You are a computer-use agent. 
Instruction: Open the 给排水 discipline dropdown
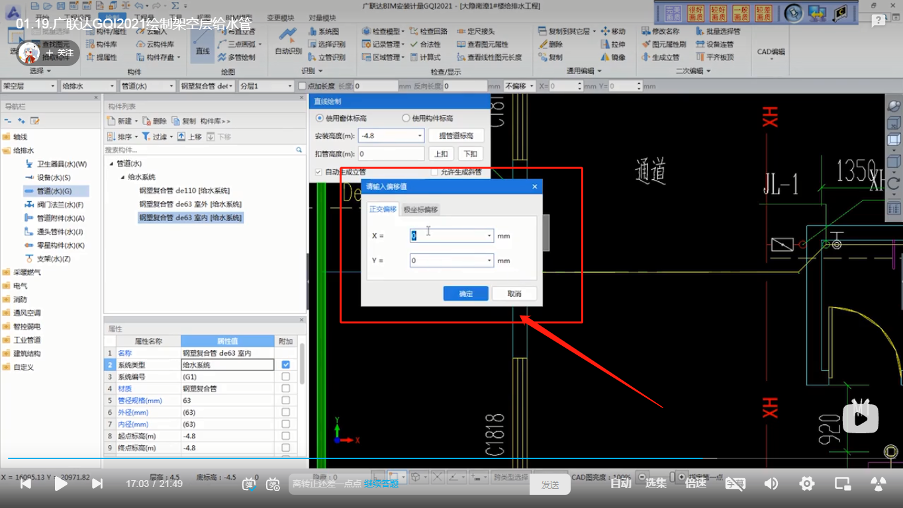[87, 86]
